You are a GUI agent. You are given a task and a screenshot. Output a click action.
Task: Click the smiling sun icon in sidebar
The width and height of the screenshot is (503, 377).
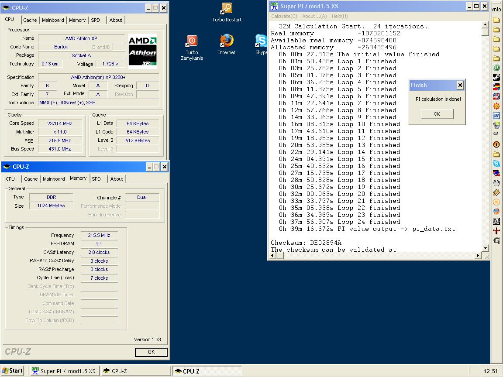(496, 106)
